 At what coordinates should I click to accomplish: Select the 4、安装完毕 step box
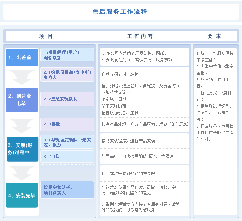(x=22, y=195)
